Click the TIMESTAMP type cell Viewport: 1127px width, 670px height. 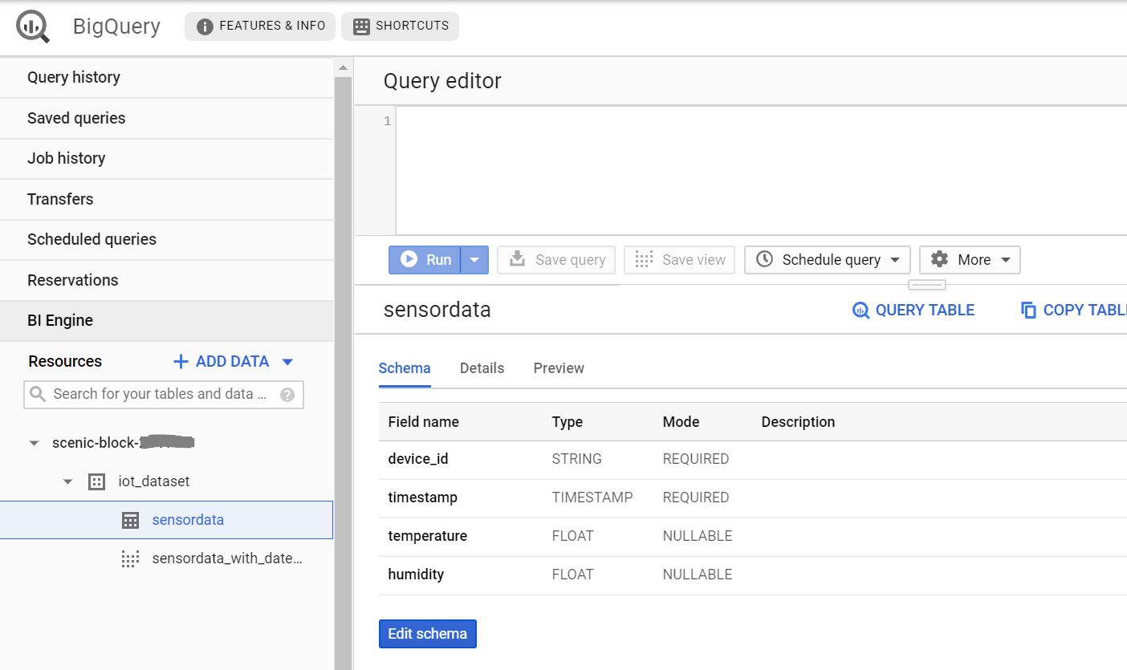point(592,497)
